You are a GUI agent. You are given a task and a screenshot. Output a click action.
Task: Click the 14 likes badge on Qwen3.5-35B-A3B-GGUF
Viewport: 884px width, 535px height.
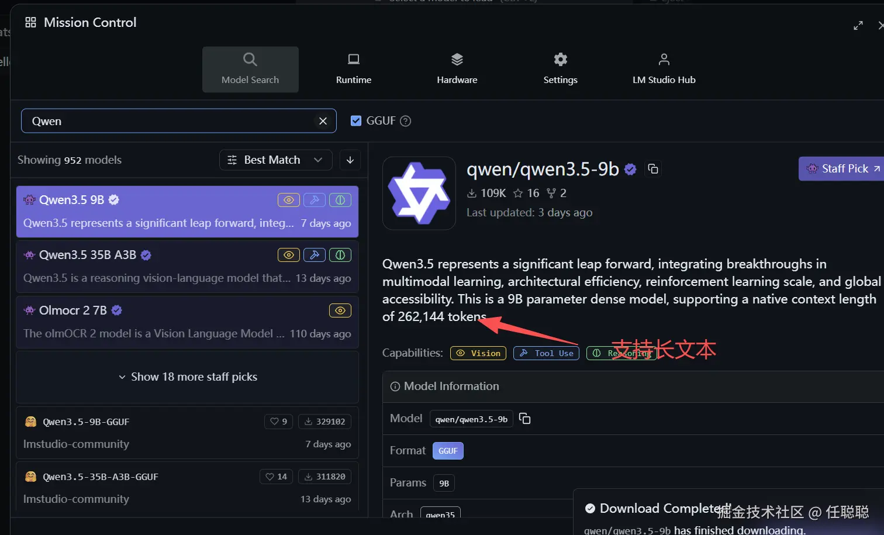click(277, 477)
